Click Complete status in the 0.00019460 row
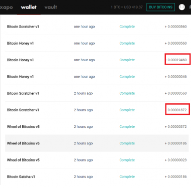 pos(127,60)
